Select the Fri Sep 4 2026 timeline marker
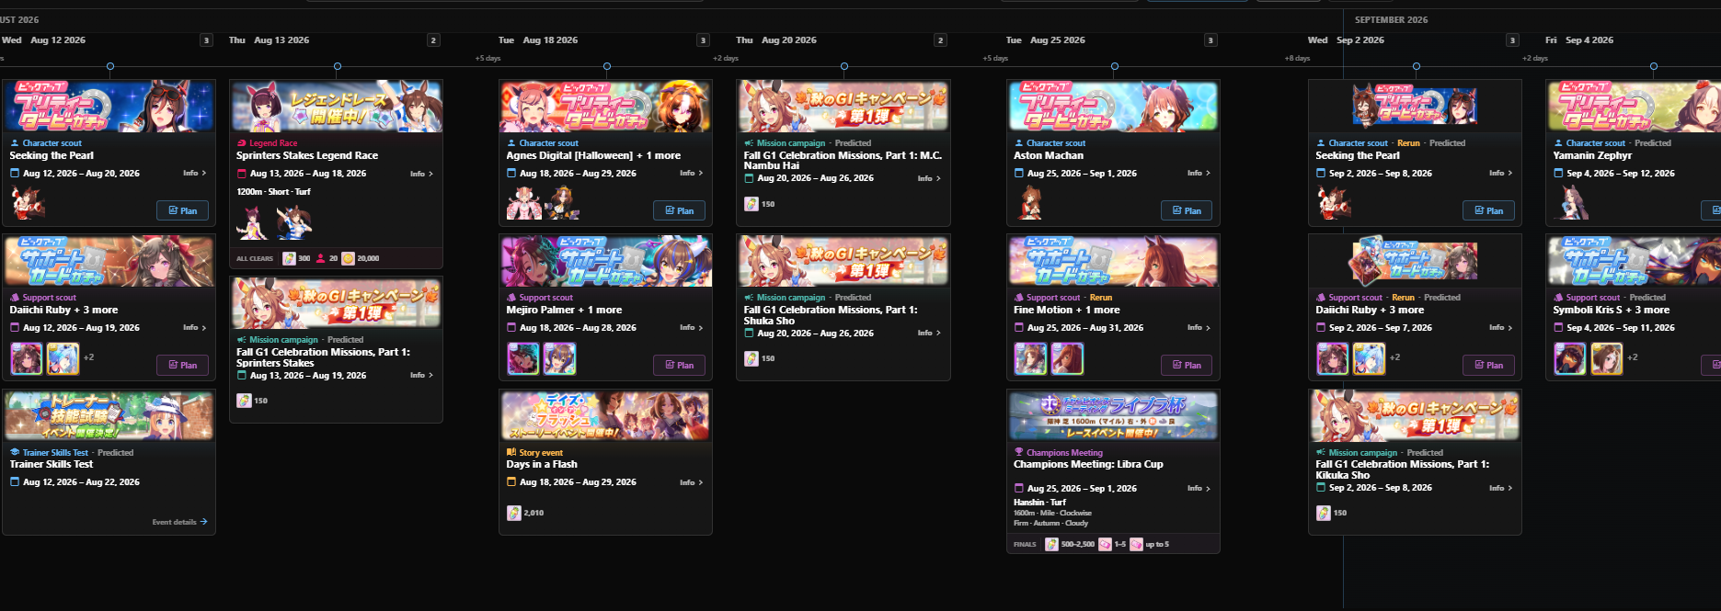The width and height of the screenshot is (1721, 611). pyautogui.click(x=1654, y=66)
